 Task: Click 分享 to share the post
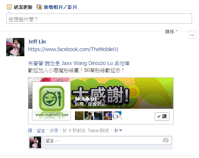[54, 131]
